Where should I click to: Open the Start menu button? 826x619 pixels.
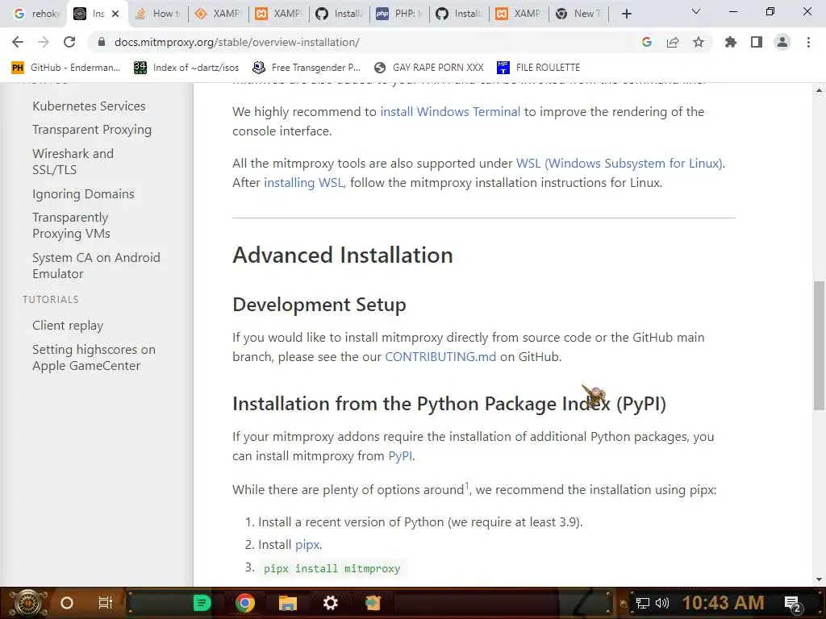coord(28,603)
